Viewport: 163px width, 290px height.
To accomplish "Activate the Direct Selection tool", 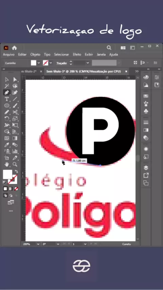I will point(15,79).
